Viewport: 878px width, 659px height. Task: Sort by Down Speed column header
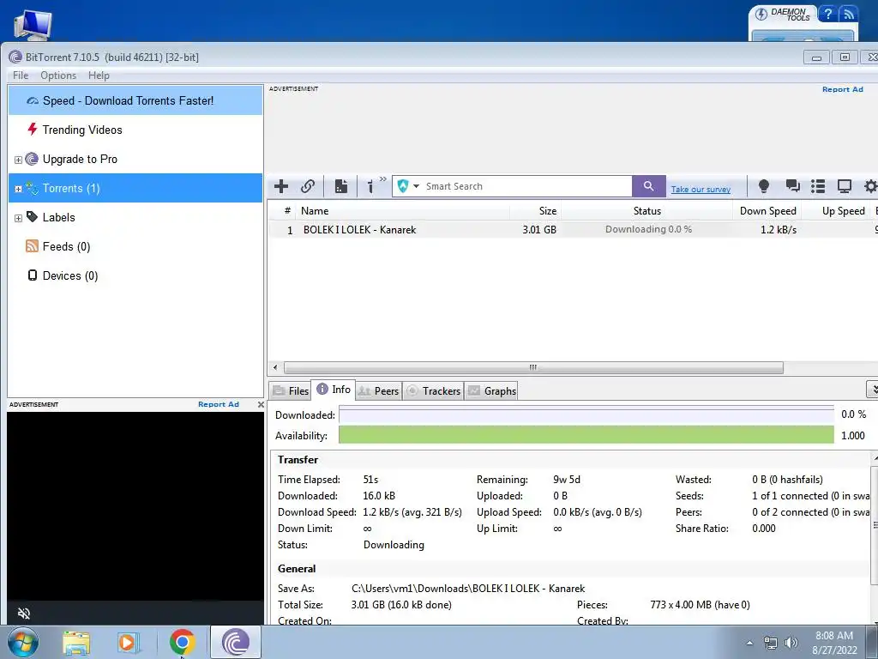767,211
